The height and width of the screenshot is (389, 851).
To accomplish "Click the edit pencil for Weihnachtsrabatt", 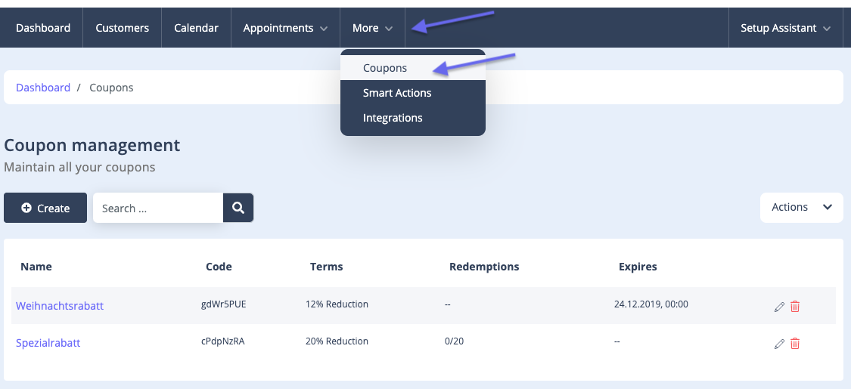I will (x=779, y=307).
